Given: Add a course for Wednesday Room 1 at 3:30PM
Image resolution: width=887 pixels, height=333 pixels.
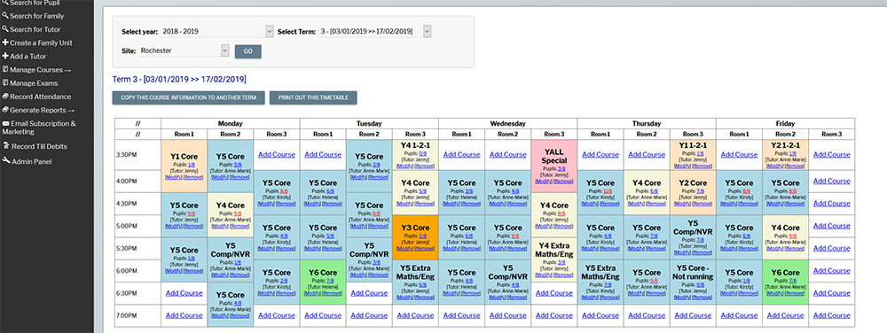Looking at the screenshot, I should tap(461, 155).
